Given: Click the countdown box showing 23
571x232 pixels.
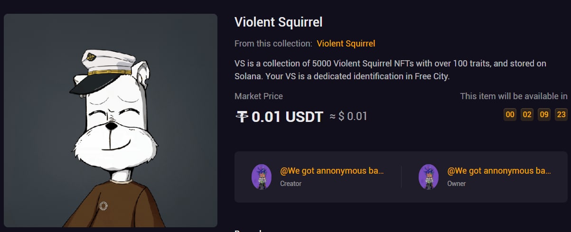Looking at the screenshot, I should pyautogui.click(x=561, y=114).
